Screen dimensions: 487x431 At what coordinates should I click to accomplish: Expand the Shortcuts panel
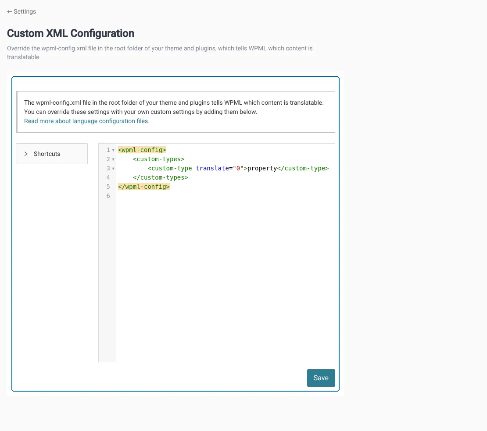(52, 154)
